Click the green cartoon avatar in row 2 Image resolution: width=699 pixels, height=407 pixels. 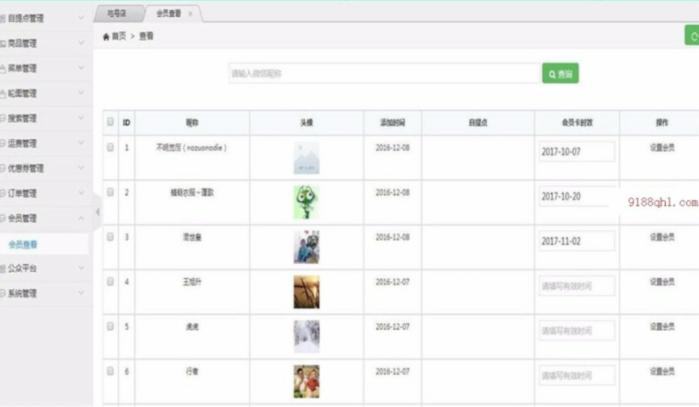pyautogui.click(x=306, y=203)
